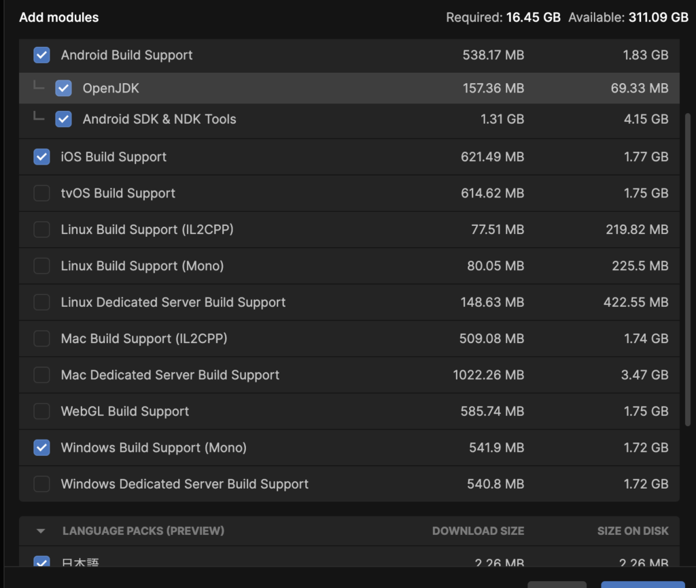Disable the OpenJDK checkbox
The image size is (696, 588).
point(63,88)
